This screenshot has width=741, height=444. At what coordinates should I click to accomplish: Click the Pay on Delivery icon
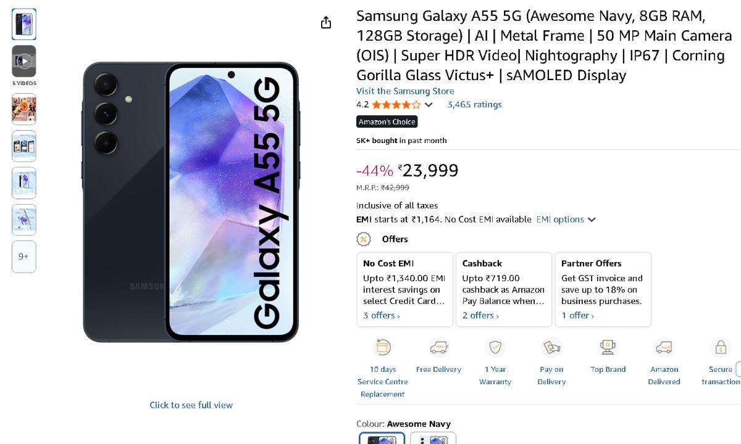pyautogui.click(x=551, y=348)
